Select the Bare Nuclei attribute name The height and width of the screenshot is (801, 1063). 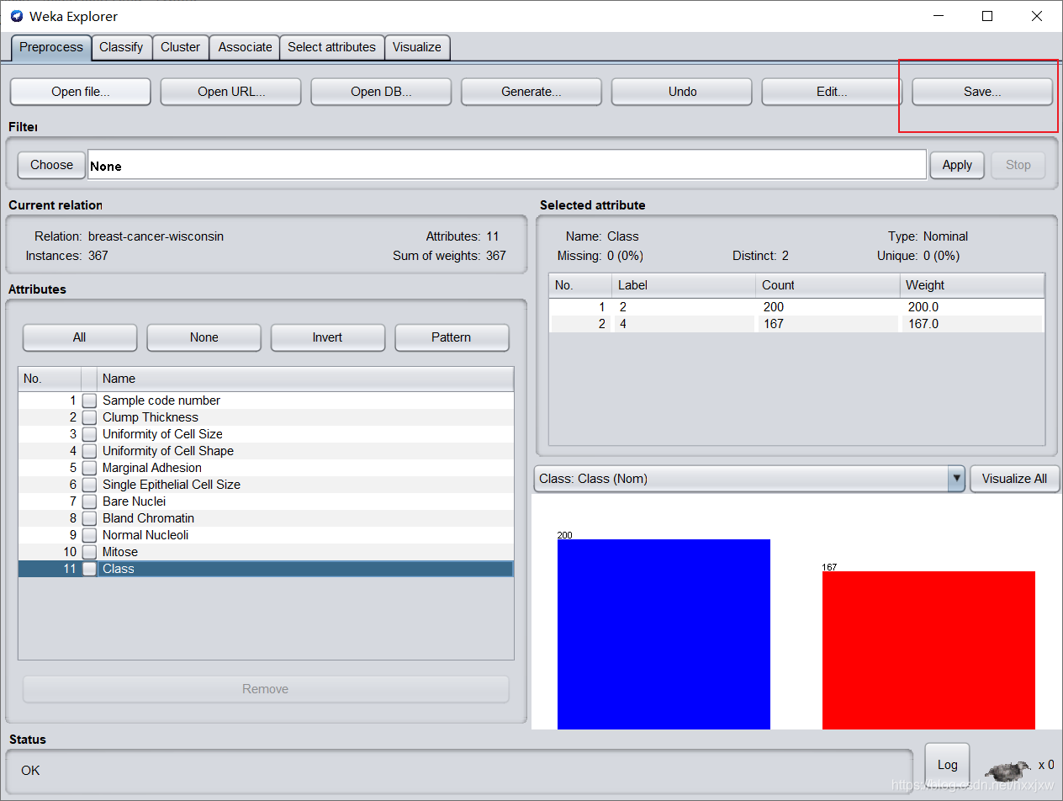click(x=134, y=501)
